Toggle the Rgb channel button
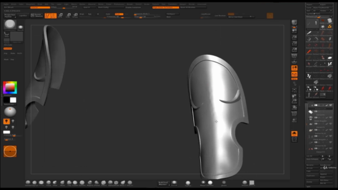Screen dimensions: 338x190 [x=90, y=14]
